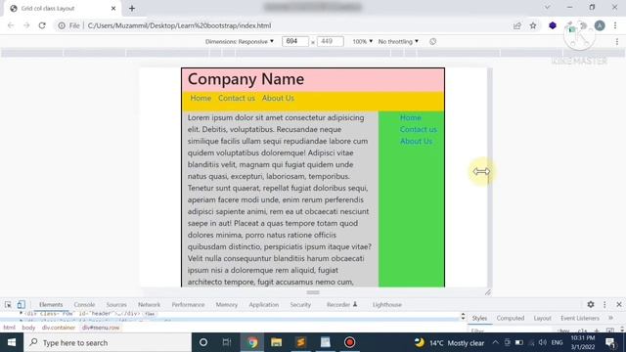Open a new browser tab
Screen dimensions: 626x352
[x=132, y=9]
